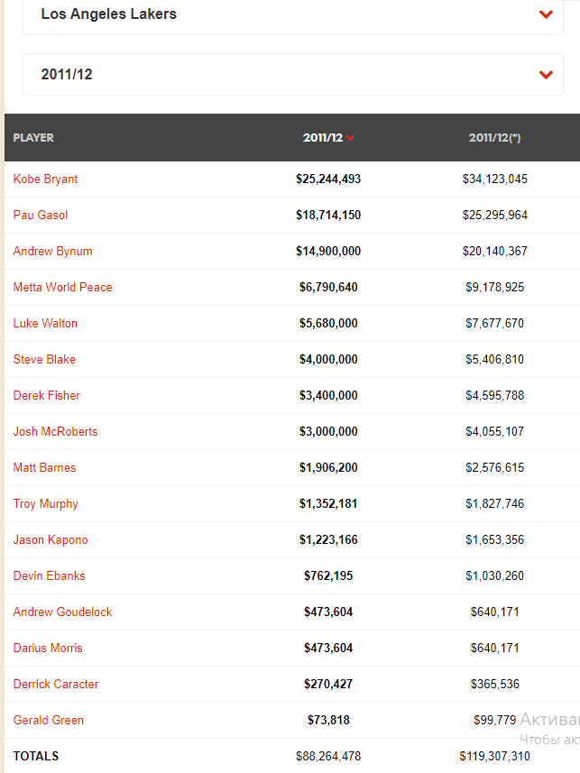Select the Derek Fisher link
Screen dimensions: 580x773
(47, 395)
